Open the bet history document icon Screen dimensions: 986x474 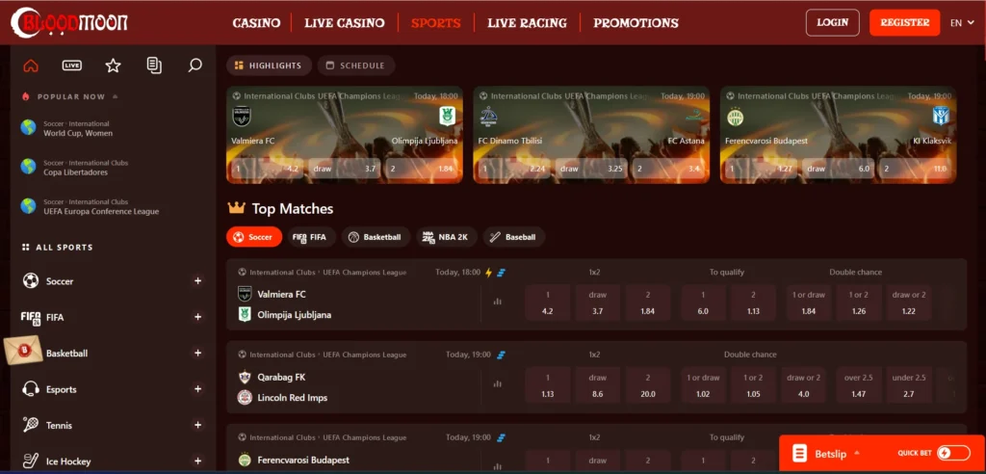pyautogui.click(x=154, y=66)
